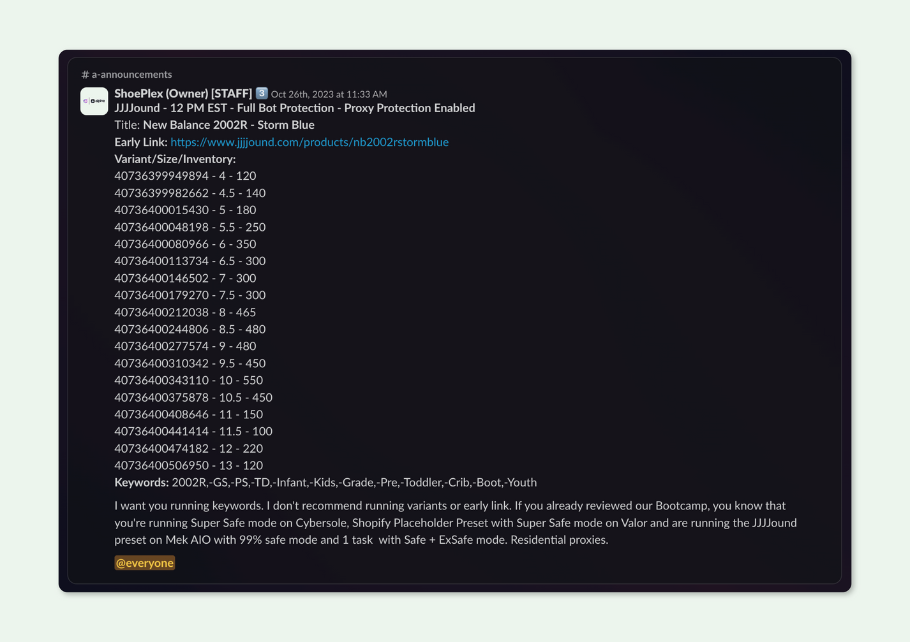The image size is (910, 642).
Task: Click the Keywords label
Action: click(x=141, y=483)
